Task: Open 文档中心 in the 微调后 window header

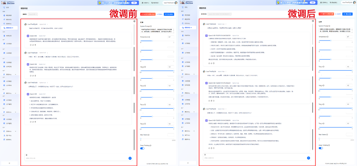Action: 324,3
